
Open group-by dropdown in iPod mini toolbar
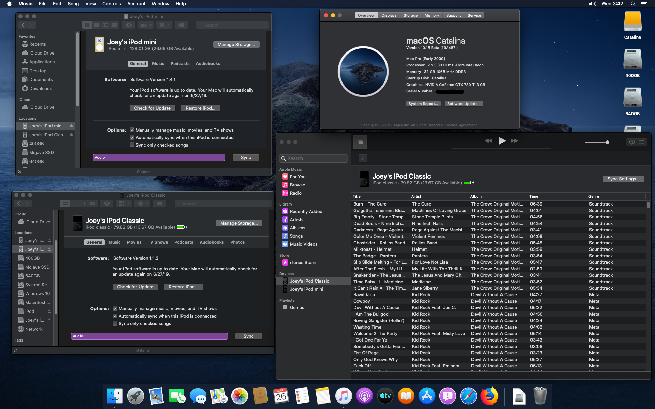[146, 25]
